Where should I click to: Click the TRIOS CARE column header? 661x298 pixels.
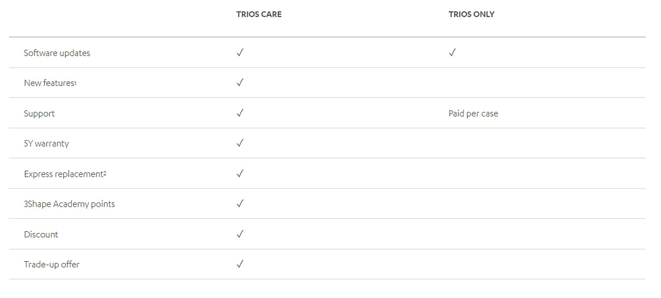259,15
